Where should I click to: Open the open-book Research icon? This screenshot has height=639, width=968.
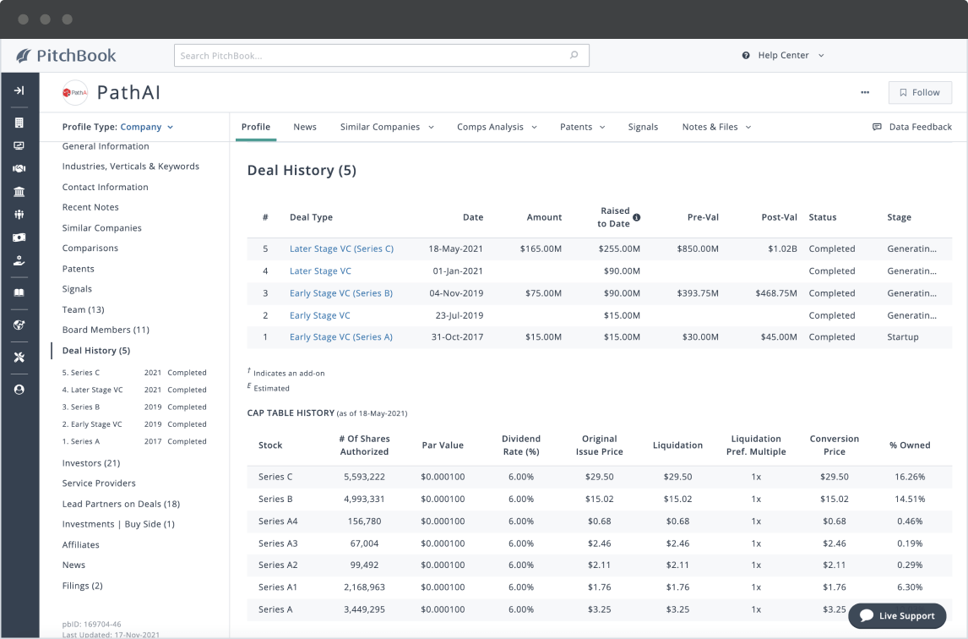tap(19, 292)
